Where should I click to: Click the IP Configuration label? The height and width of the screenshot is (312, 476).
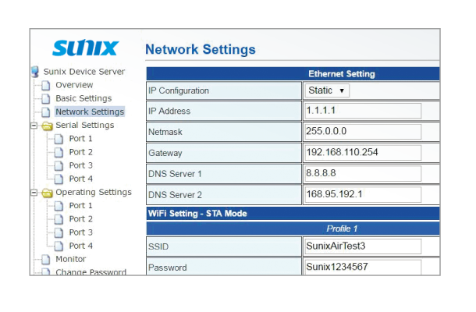[179, 90]
